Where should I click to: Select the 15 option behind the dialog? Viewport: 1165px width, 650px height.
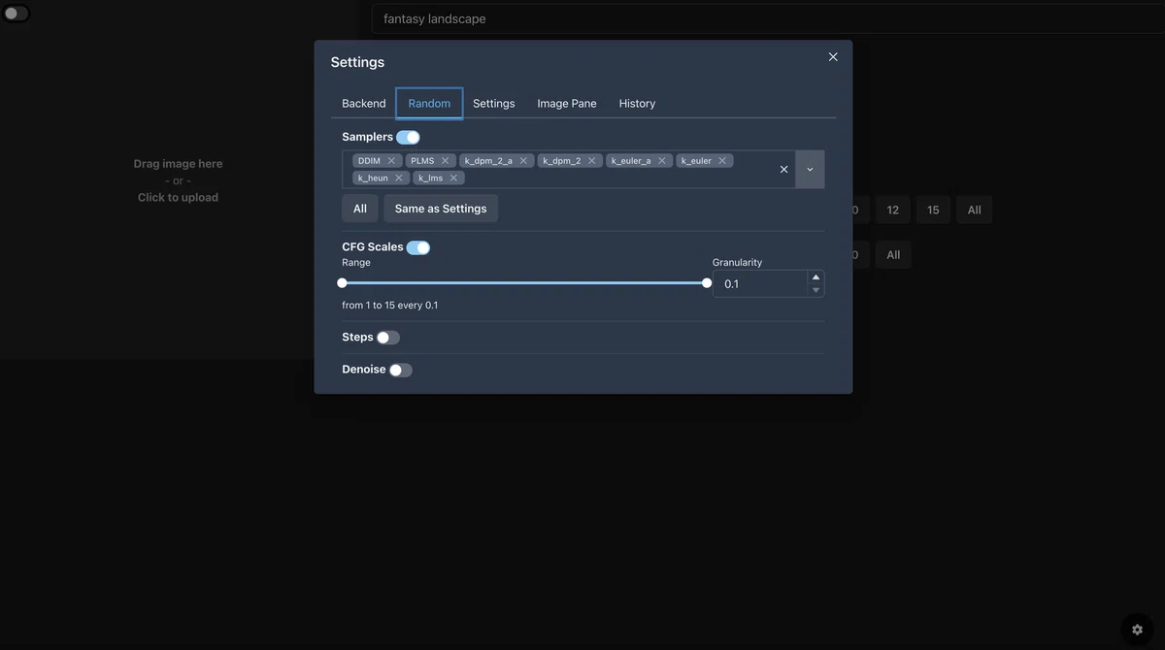point(933,210)
